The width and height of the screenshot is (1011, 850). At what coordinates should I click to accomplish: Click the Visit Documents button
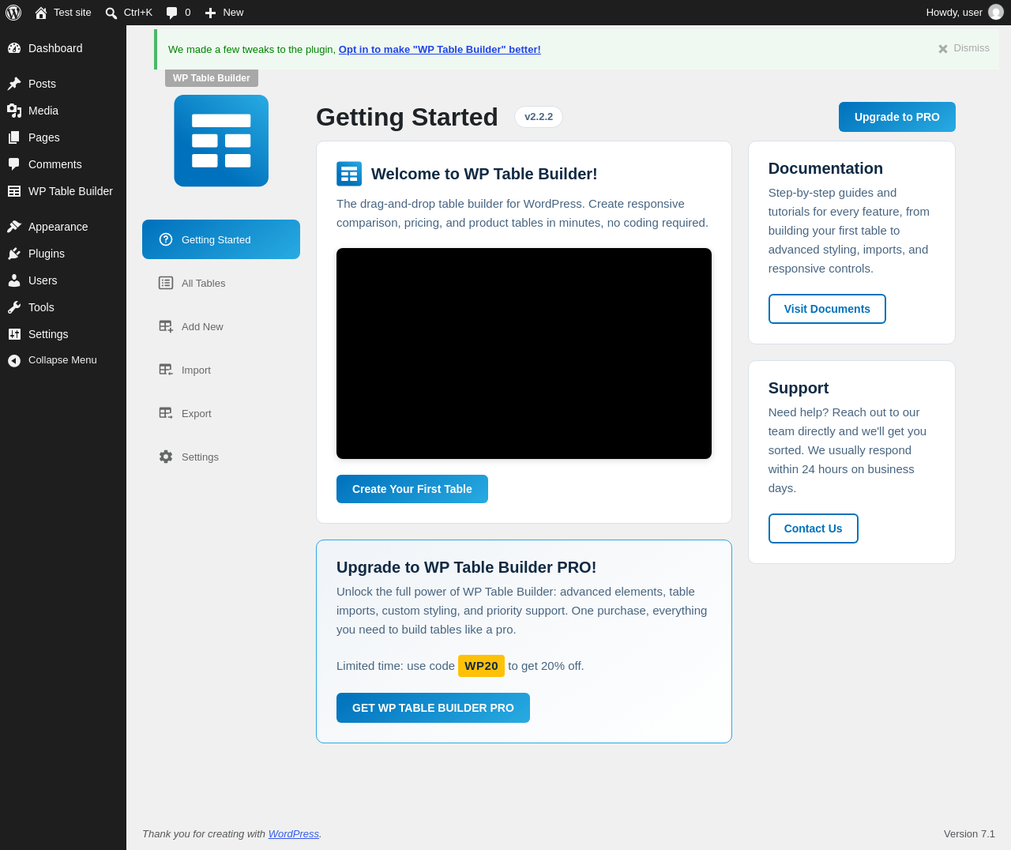point(827,309)
